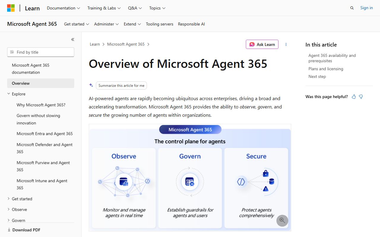This screenshot has width=380, height=237.
Task: Click the sparkle icon beside Summarize
Action: click(91, 85)
